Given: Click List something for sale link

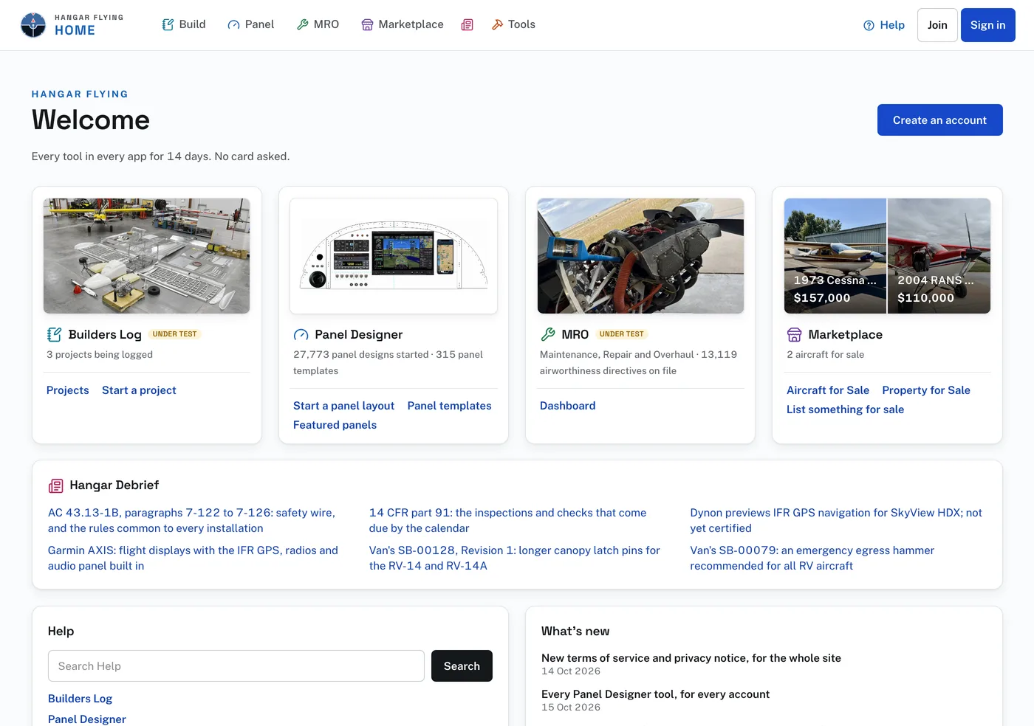Looking at the screenshot, I should coord(845,409).
